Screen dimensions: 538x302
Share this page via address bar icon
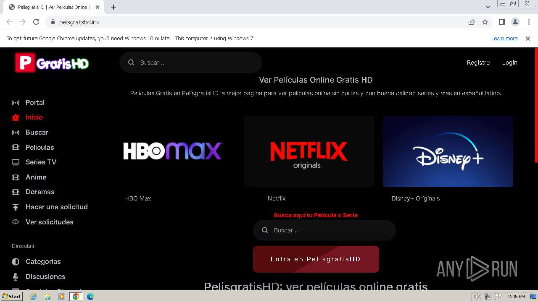[472, 22]
